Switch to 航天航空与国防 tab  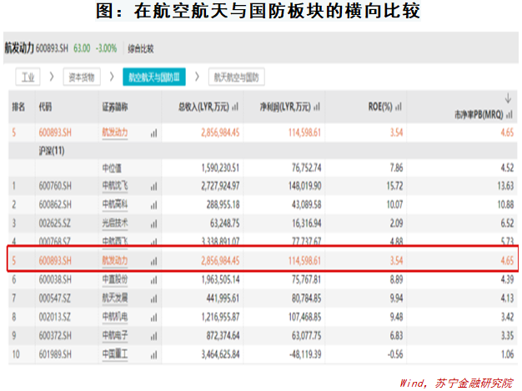coord(237,77)
